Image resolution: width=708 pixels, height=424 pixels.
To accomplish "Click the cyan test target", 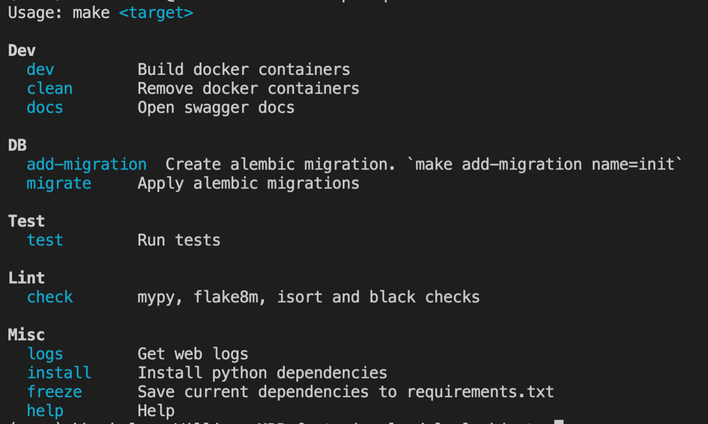I will tap(45, 240).
